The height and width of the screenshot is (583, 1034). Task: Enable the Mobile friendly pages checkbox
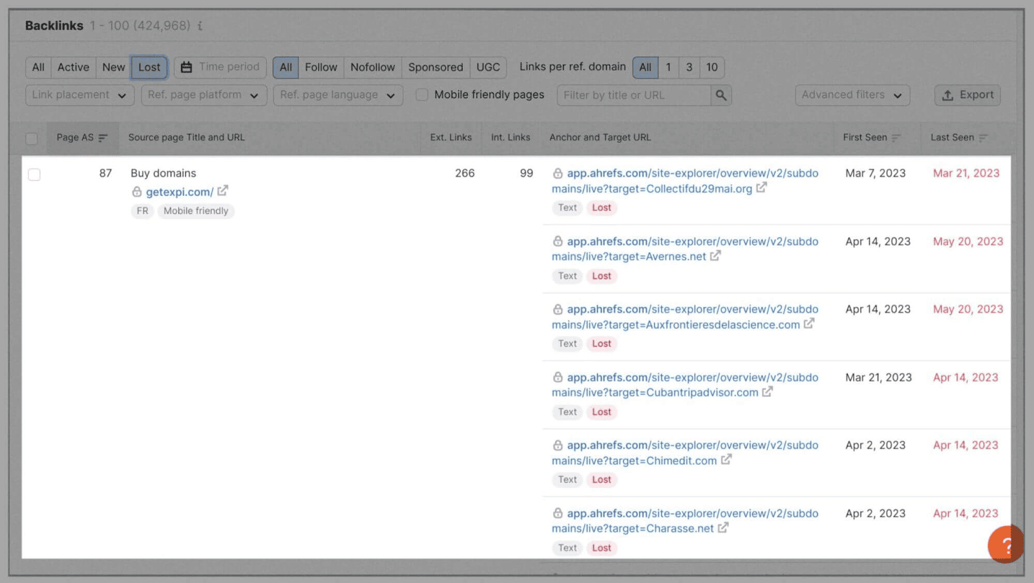point(421,94)
